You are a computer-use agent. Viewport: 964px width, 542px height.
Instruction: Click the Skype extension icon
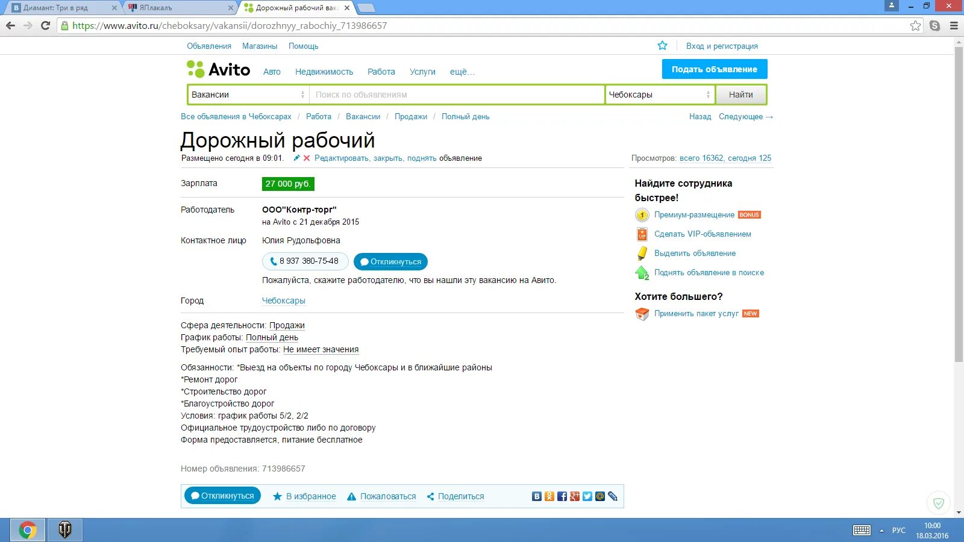[934, 25]
